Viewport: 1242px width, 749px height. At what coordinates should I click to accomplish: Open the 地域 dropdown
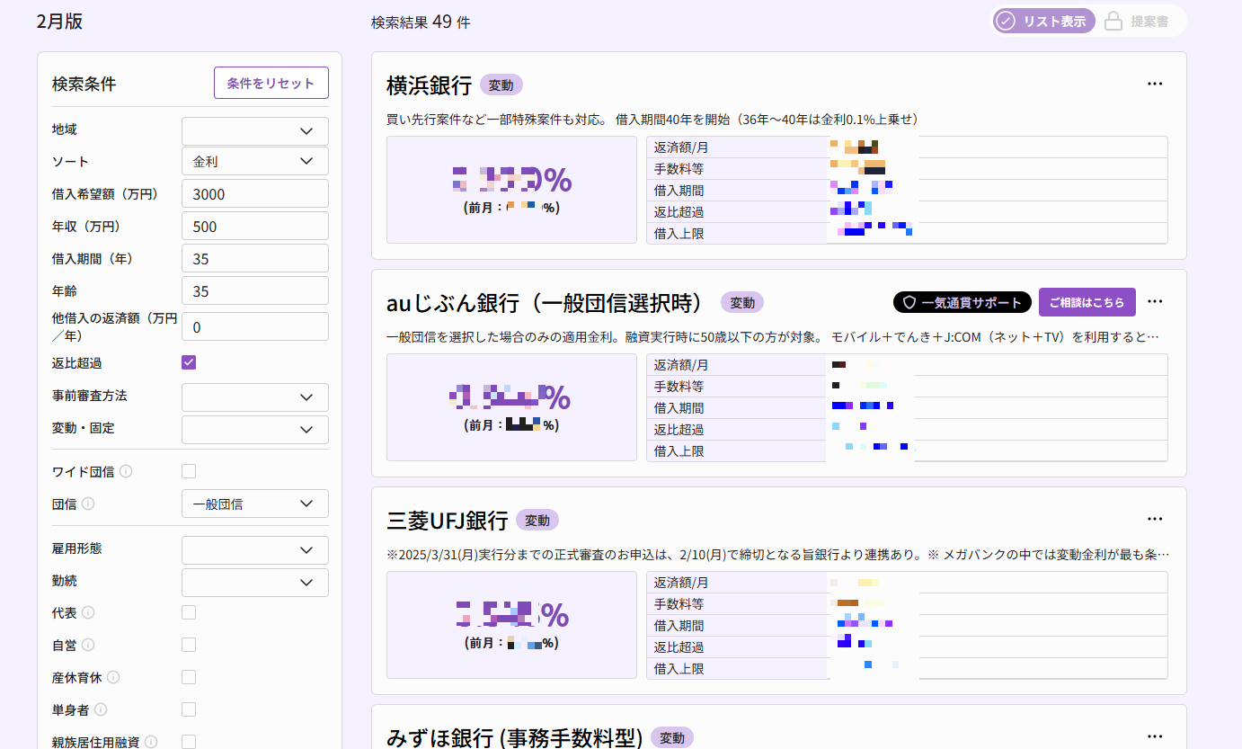(x=255, y=131)
